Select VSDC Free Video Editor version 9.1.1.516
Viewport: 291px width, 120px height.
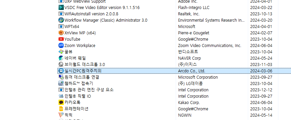[x=102, y=8]
